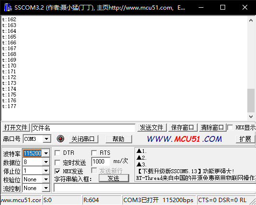This screenshot has height=205, width=256.
Task: Click the 扩展 extend button
Action: click(x=245, y=139)
